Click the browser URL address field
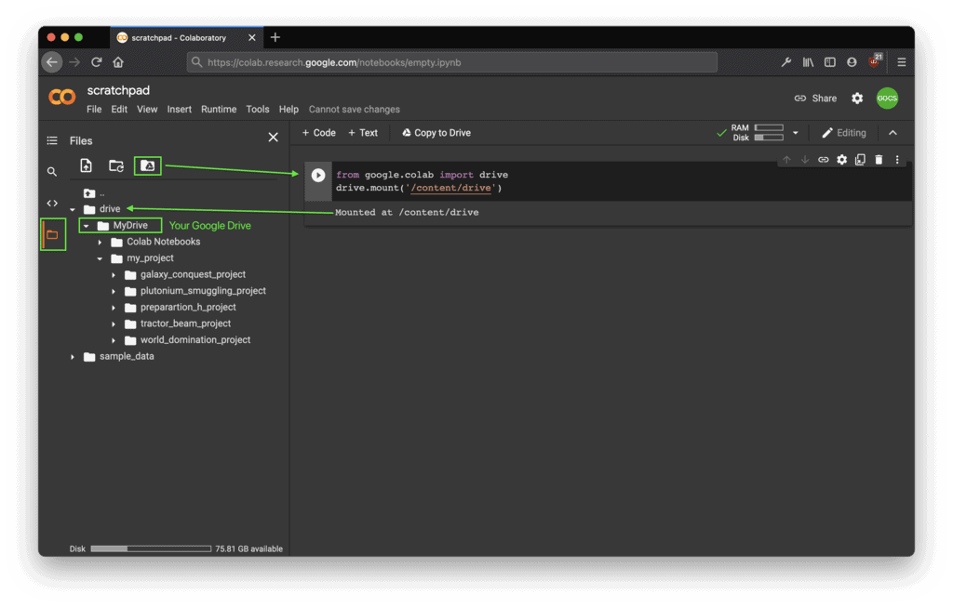The image size is (953, 607). [452, 62]
